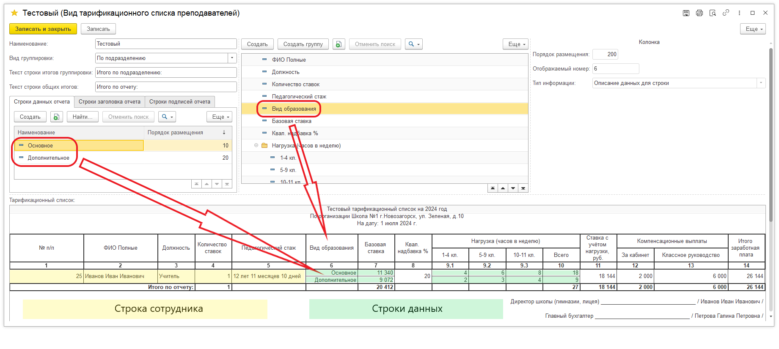Click the item icon beside Должность
The width and height of the screenshot is (779, 349).
click(x=264, y=72)
